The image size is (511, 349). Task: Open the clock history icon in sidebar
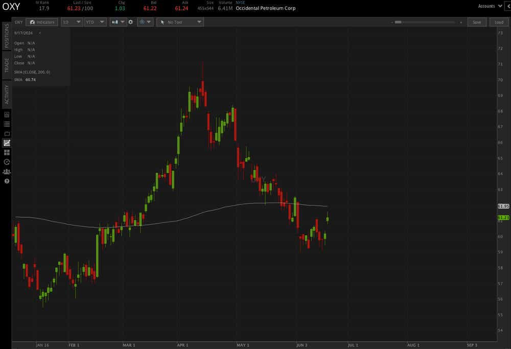pyautogui.click(x=7, y=162)
